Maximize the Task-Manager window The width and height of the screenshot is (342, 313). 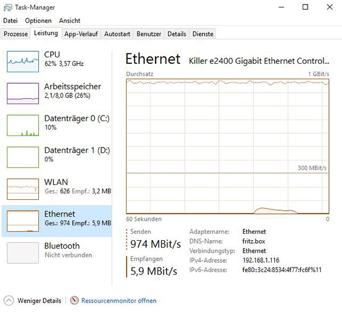pyautogui.click(x=306, y=7)
